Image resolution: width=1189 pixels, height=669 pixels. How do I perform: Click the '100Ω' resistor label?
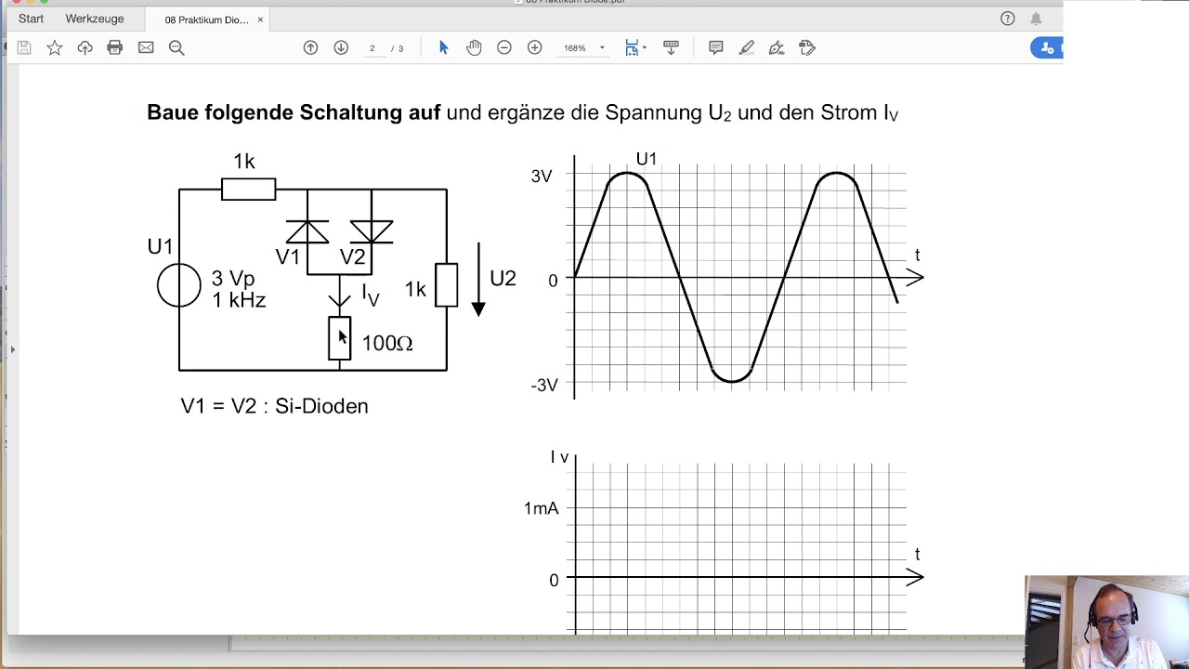(x=386, y=343)
